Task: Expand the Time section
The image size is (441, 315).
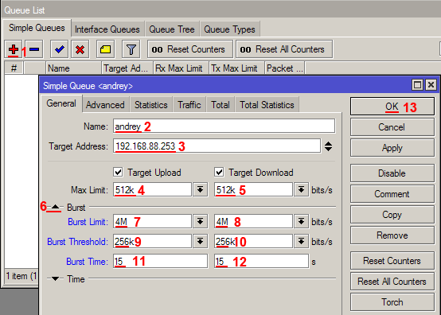Action: (x=56, y=278)
